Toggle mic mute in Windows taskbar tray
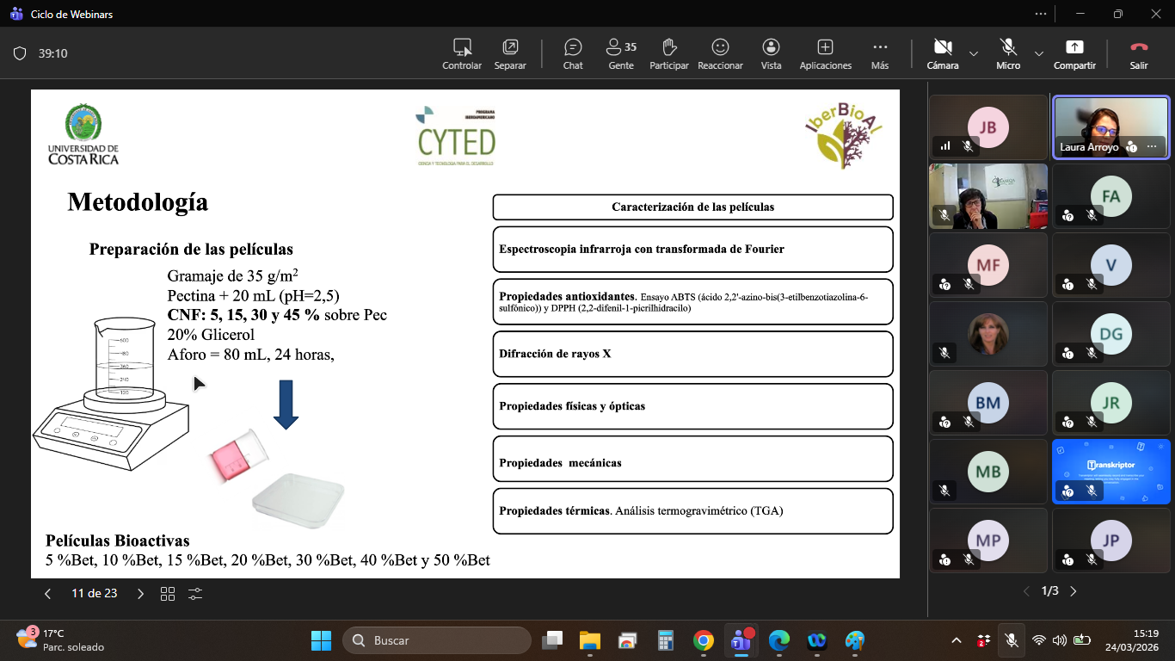1175x661 pixels. [x=1012, y=640]
